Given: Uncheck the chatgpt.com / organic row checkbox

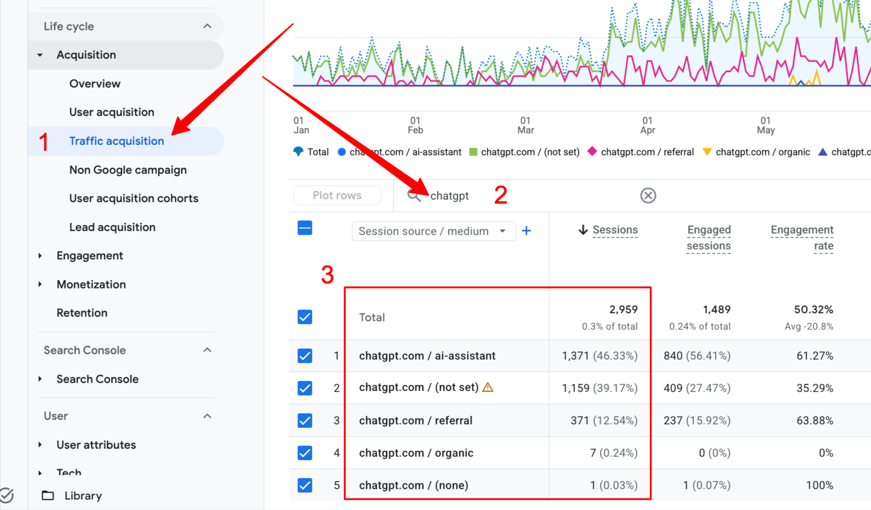Looking at the screenshot, I should coord(305,453).
